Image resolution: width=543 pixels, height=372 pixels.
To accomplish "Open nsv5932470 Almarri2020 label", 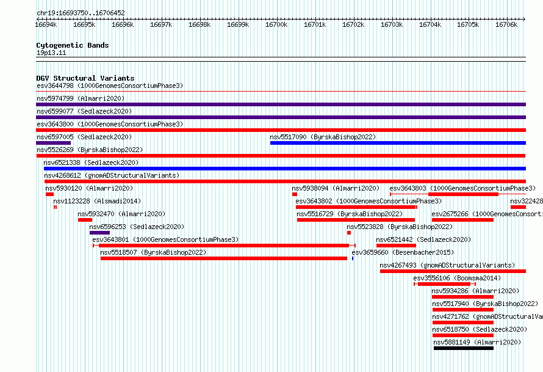I will tap(121, 214).
